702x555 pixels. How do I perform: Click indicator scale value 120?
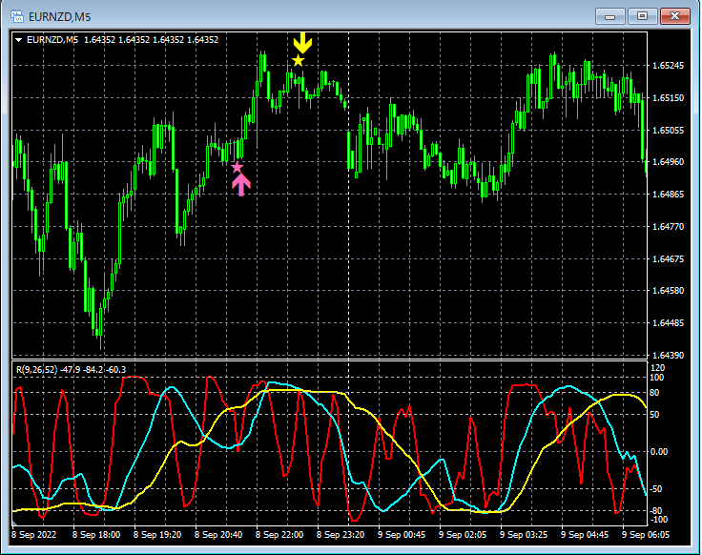tap(658, 368)
